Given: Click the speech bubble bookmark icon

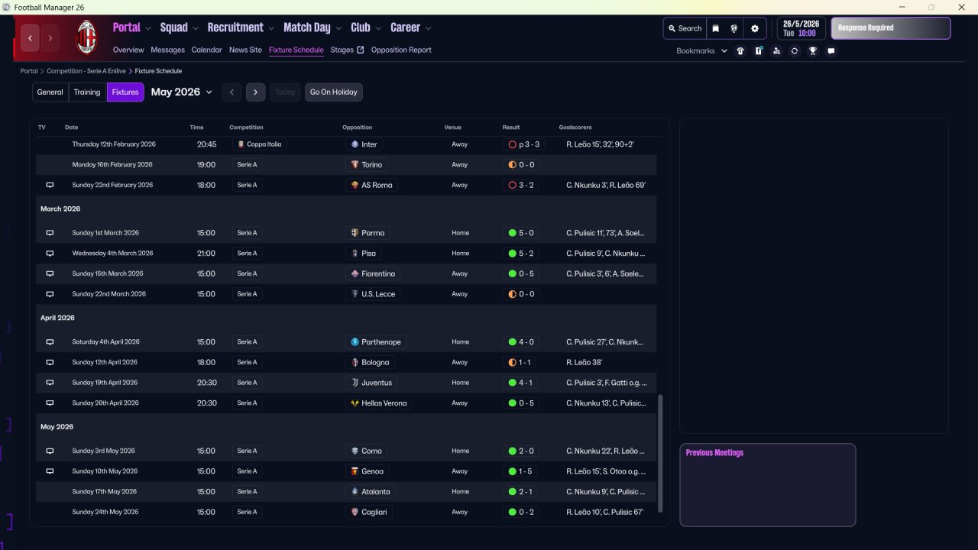Looking at the screenshot, I should (x=831, y=51).
